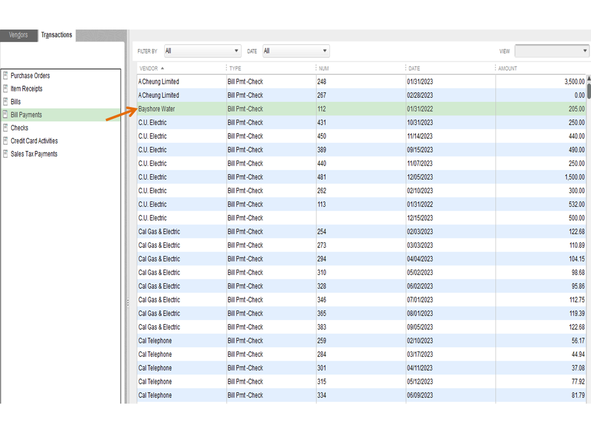Click the Checks document icon
Viewport: 591px width, 443px height.
(6, 128)
